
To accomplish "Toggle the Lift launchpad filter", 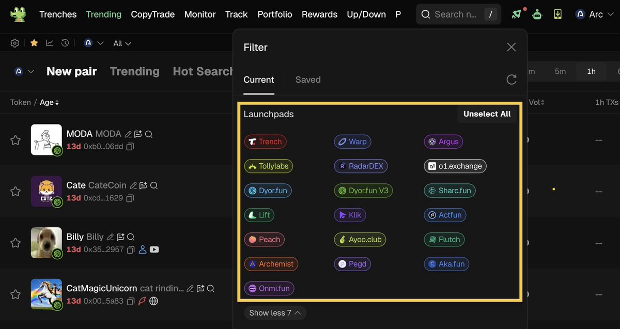I will pyautogui.click(x=259, y=215).
